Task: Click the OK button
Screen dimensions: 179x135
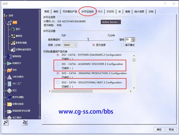Action: (159, 129)
